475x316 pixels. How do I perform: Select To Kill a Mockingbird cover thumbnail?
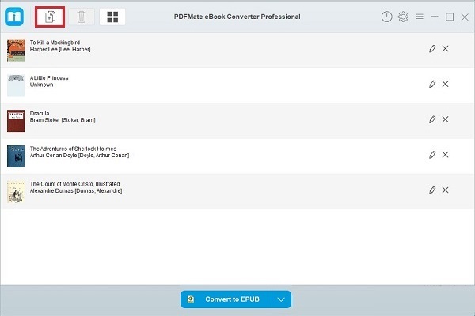(x=16, y=51)
